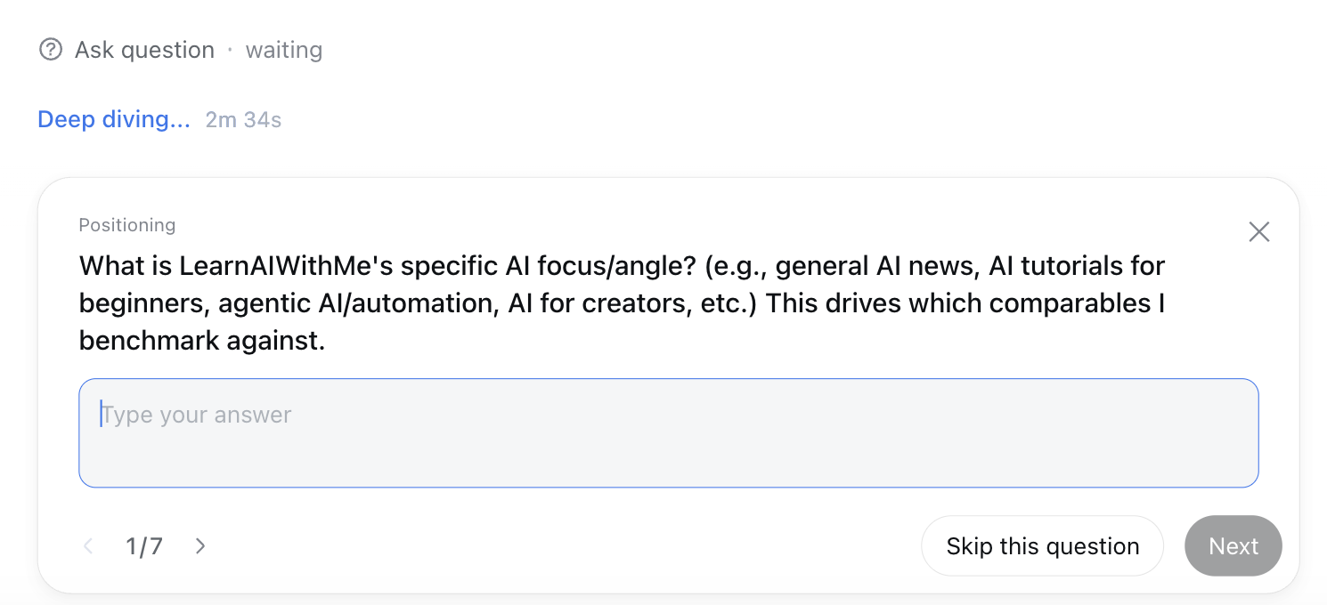Click the text benchmark against.

tap(202, 341)
